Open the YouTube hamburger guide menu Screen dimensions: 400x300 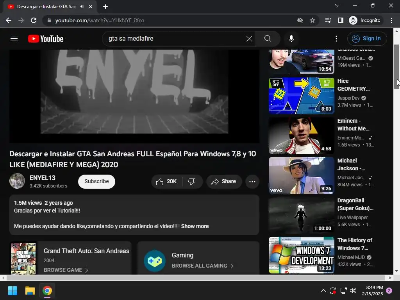[x=14, y=39]
